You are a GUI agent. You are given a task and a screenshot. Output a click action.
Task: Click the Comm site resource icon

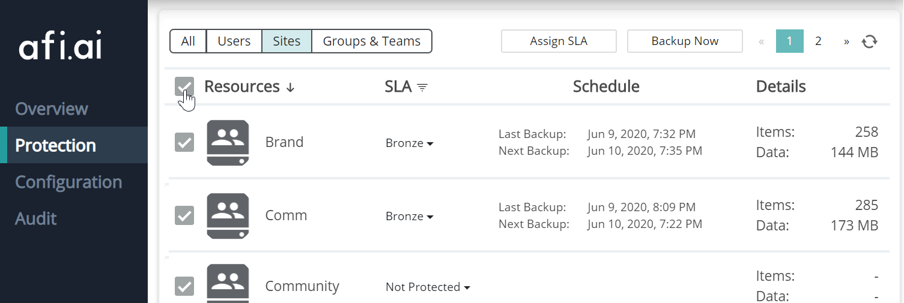click(x=228, y=216)
